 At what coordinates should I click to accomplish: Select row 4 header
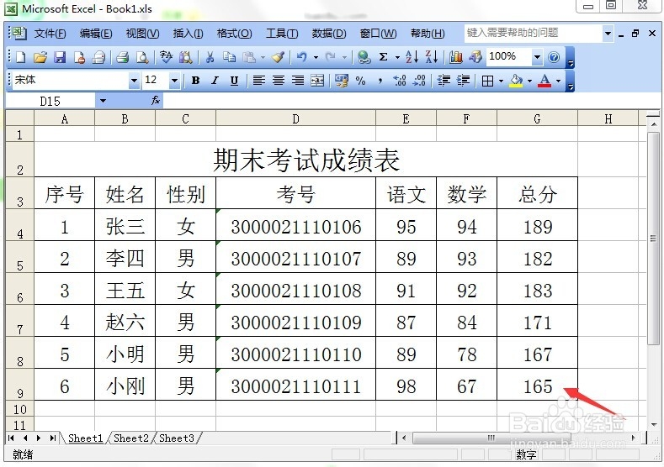pos(19,225)
